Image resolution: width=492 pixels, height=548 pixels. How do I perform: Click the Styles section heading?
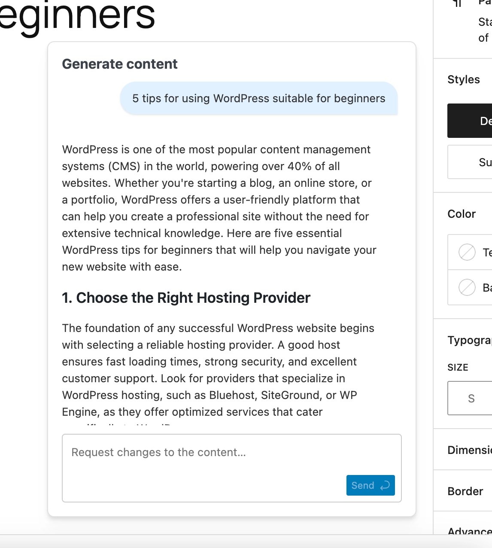point(464,79)
